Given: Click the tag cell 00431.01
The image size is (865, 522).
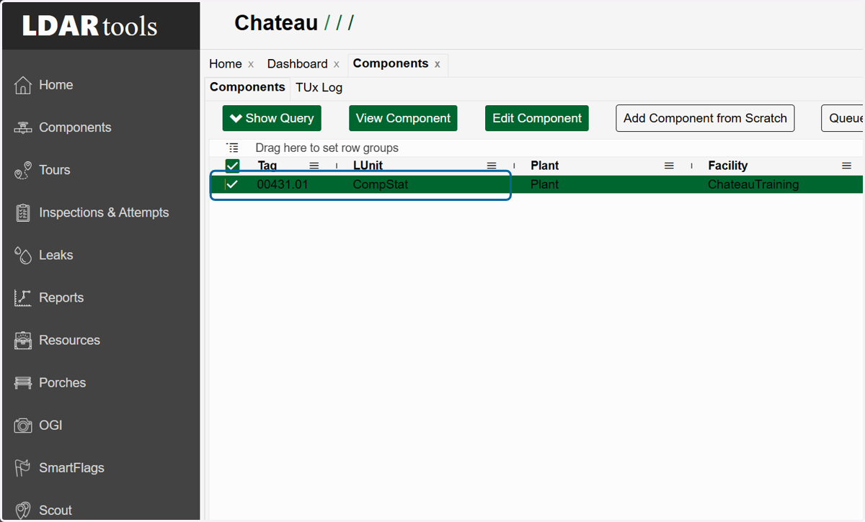Looking at the screenshot, I should click(283, 184).
